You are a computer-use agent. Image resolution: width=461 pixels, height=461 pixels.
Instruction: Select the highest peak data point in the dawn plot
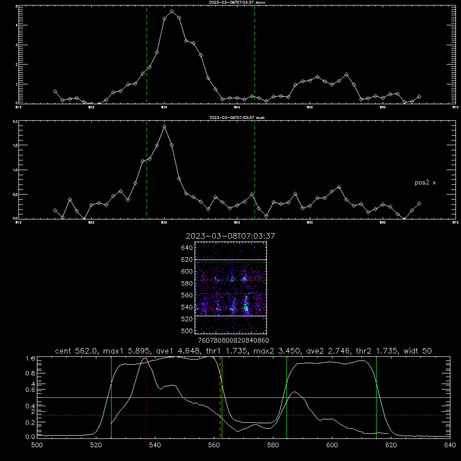pos(171,12)
